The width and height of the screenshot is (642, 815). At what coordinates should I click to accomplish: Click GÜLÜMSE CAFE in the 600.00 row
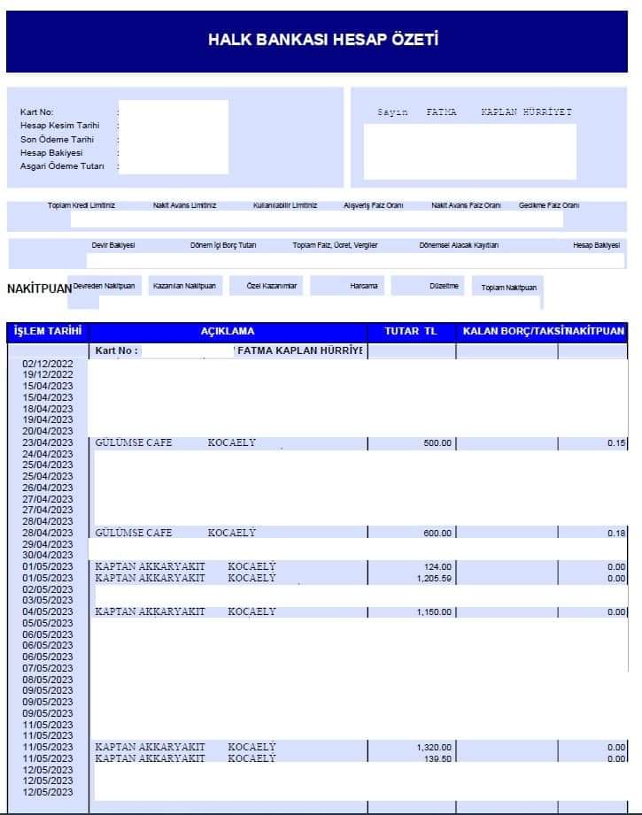[133, 533]
